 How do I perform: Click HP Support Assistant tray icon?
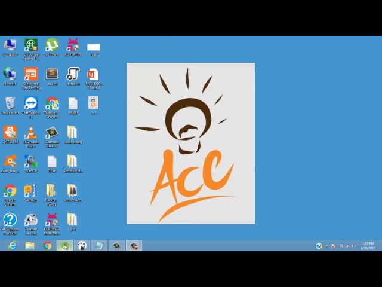(319, 246)
